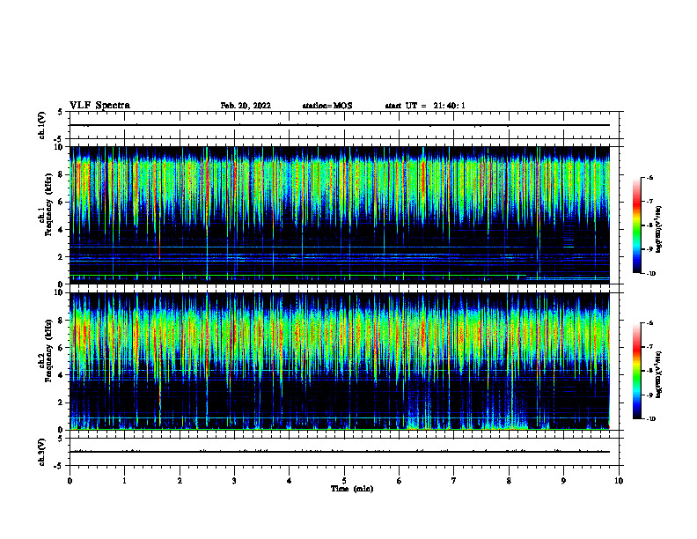Click the "-7" tick on ch.2 color bar

pyautogui.click(x=649, y=347)
